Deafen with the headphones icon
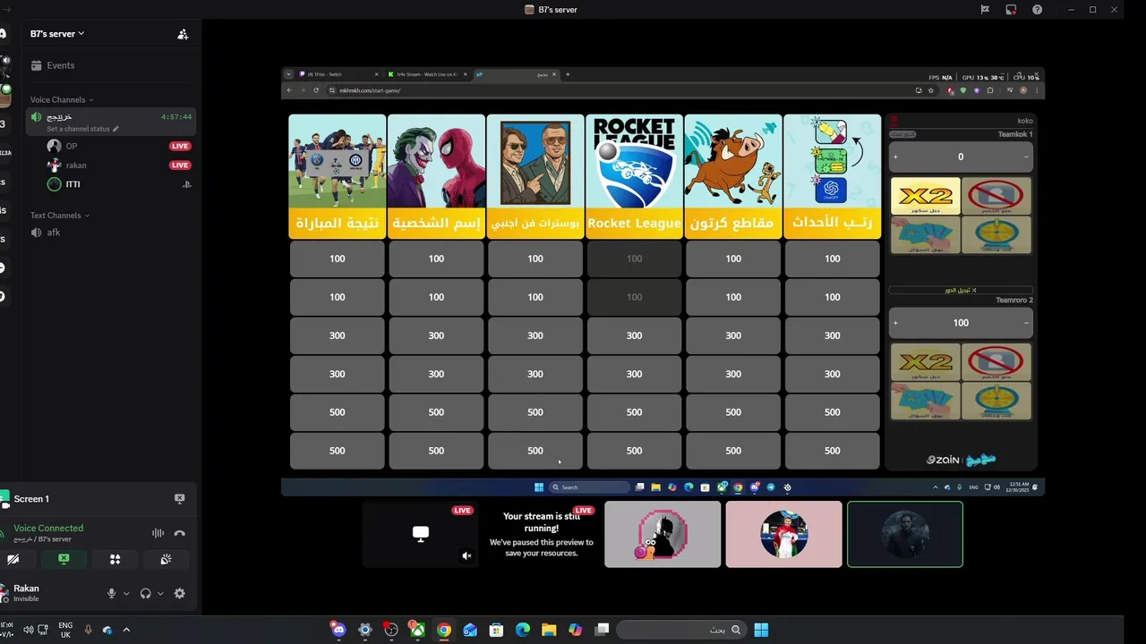 pos(146,593)
